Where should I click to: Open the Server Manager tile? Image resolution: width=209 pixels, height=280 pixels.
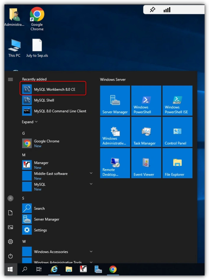pyautogui.click(x=115, y=100)
